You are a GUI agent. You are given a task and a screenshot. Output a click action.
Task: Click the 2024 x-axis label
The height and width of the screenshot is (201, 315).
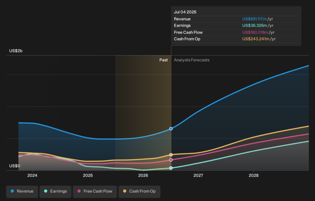32,175
